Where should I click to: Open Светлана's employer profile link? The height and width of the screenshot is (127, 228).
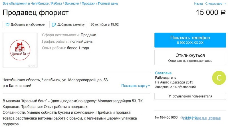(x=163, y=73)
